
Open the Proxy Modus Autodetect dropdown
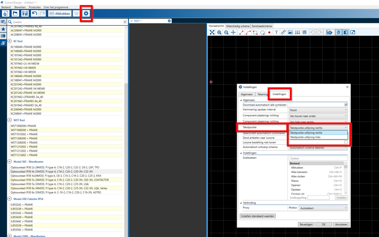tap(323, 208)
